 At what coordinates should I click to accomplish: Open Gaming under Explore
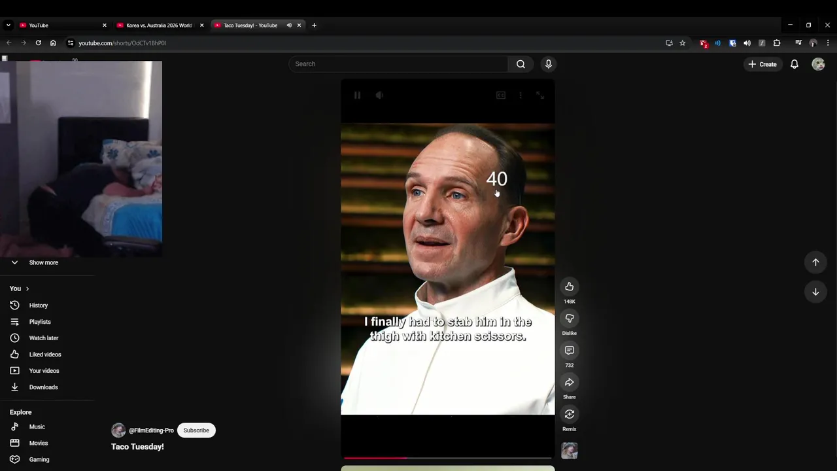tap(39, 459)
